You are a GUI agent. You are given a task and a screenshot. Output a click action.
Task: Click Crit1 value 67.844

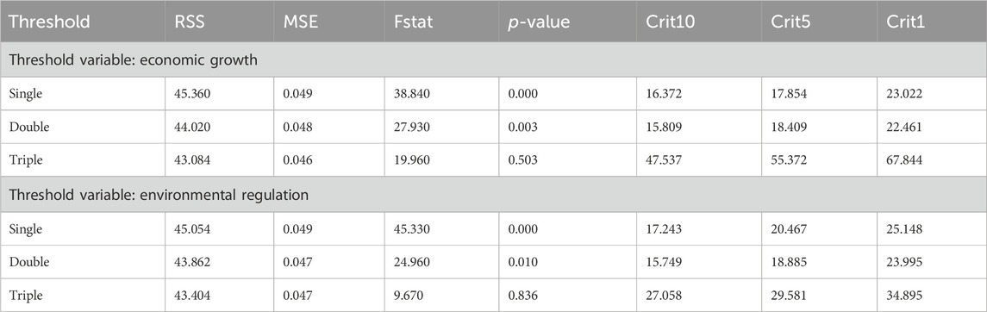click(x=904, y=159)
